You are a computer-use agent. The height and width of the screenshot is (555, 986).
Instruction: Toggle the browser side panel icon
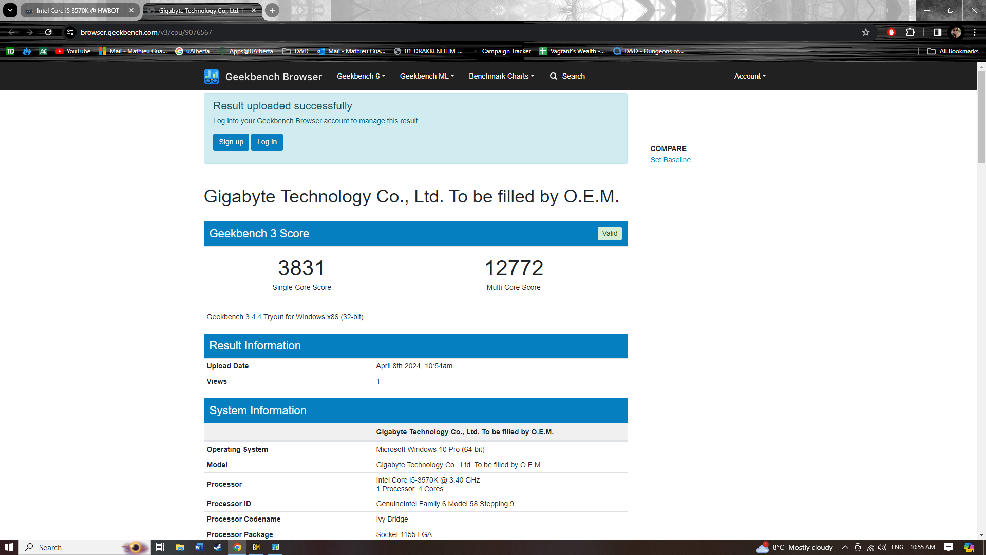click(937, 32)
